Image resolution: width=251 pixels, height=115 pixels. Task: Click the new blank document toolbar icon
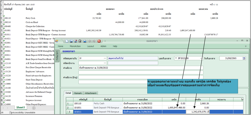tap(67, 41)
